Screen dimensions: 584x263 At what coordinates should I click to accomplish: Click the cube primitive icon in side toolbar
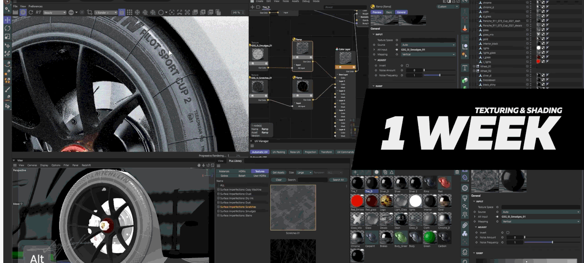465,80
